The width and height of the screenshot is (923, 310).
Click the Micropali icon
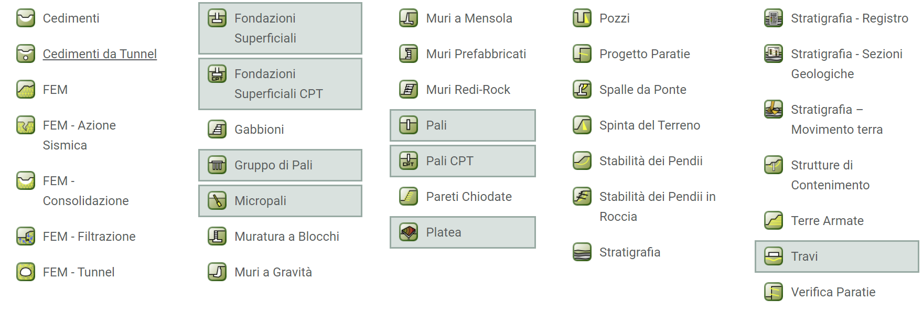point(217,201)
